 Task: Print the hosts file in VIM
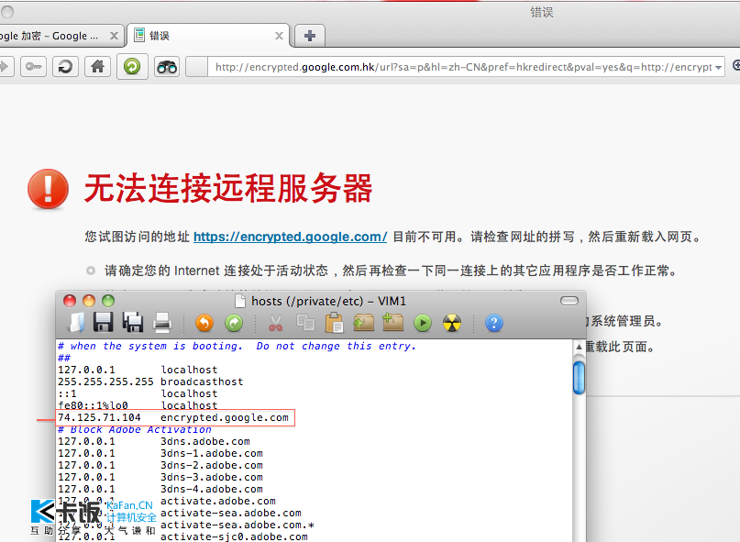click(x=162, y=323)
